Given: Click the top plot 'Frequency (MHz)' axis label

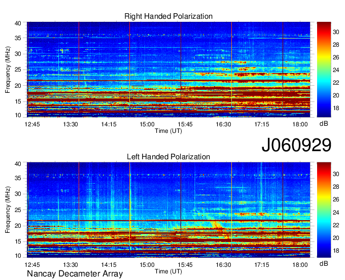Looking at the screenshot, I should pyautogui.click(x=8, y=69).
